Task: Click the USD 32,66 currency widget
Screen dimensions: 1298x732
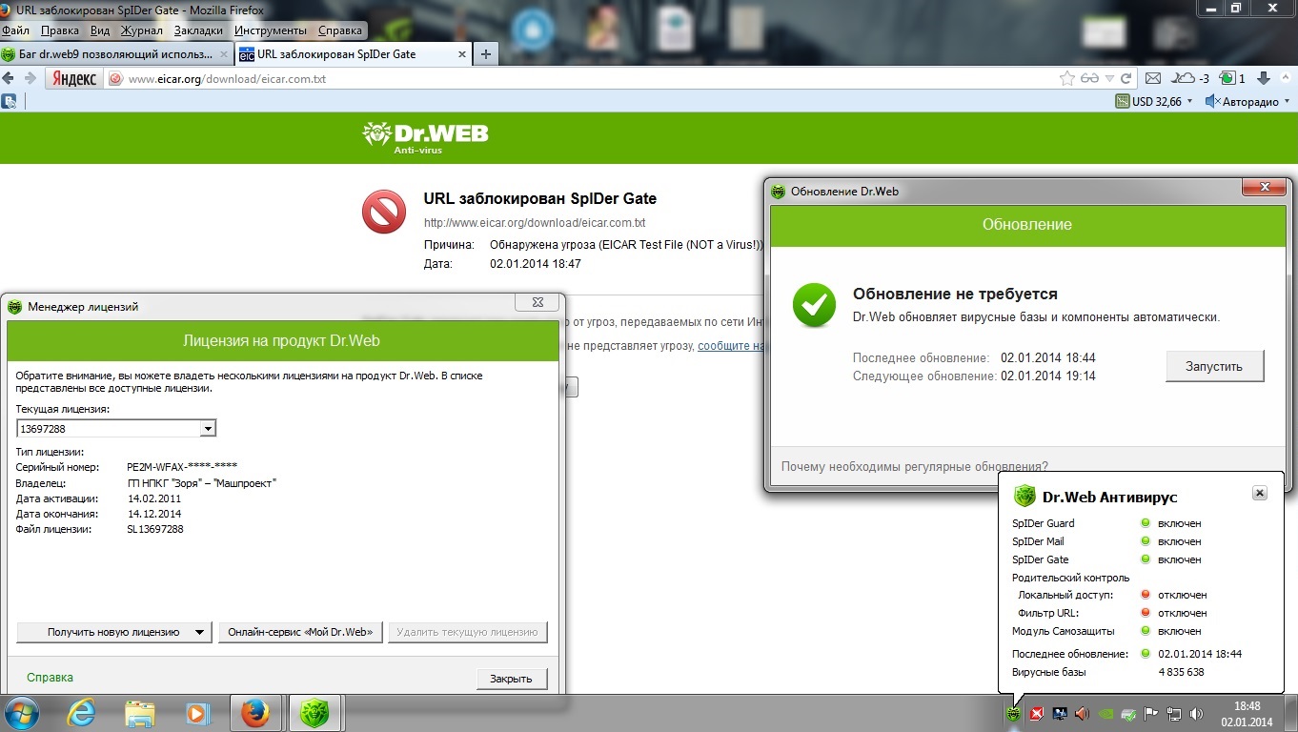Action: 1148,101
